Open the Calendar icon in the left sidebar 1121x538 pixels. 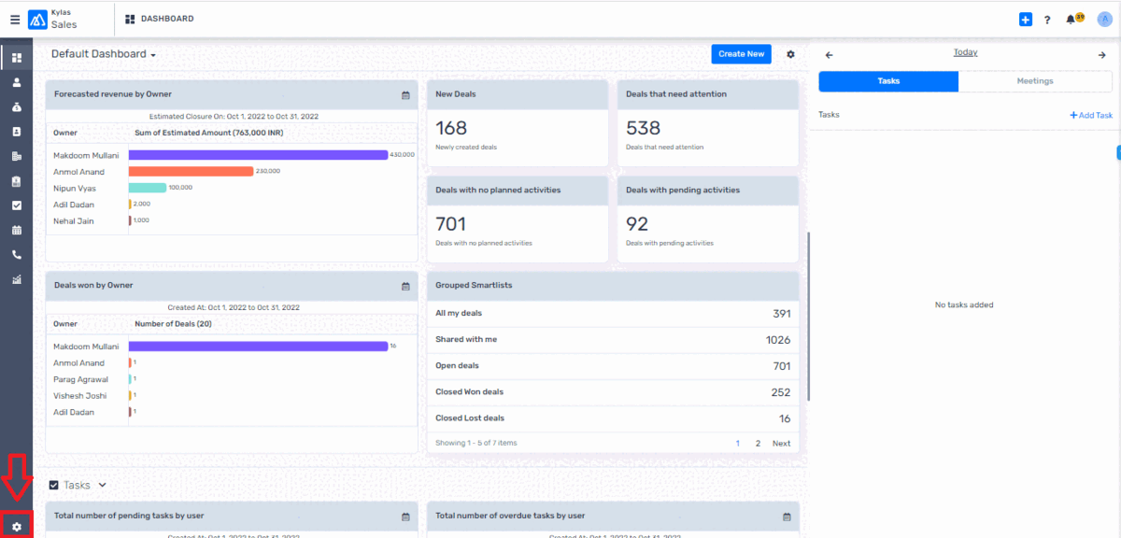(x=17, y=230)
